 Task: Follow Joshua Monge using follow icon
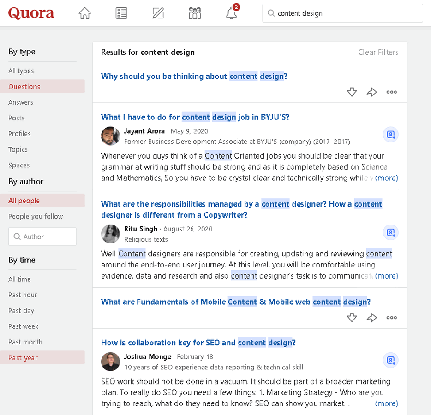tap(390, 360)
